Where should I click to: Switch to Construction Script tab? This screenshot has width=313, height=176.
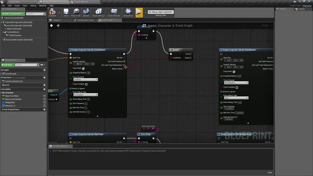coord(86,20)
